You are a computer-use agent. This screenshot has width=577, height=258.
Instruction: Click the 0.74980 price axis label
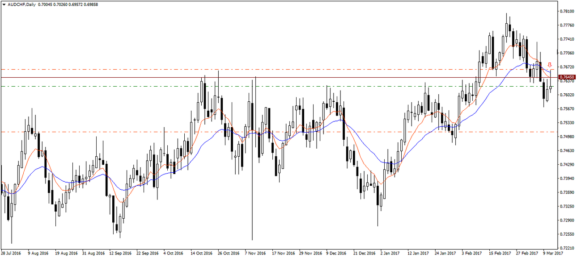click(x=567, y=137)
